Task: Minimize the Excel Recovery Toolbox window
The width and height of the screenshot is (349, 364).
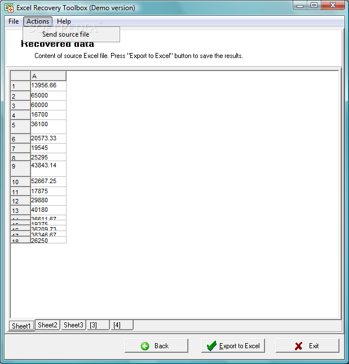Action: tap(300, 6)
